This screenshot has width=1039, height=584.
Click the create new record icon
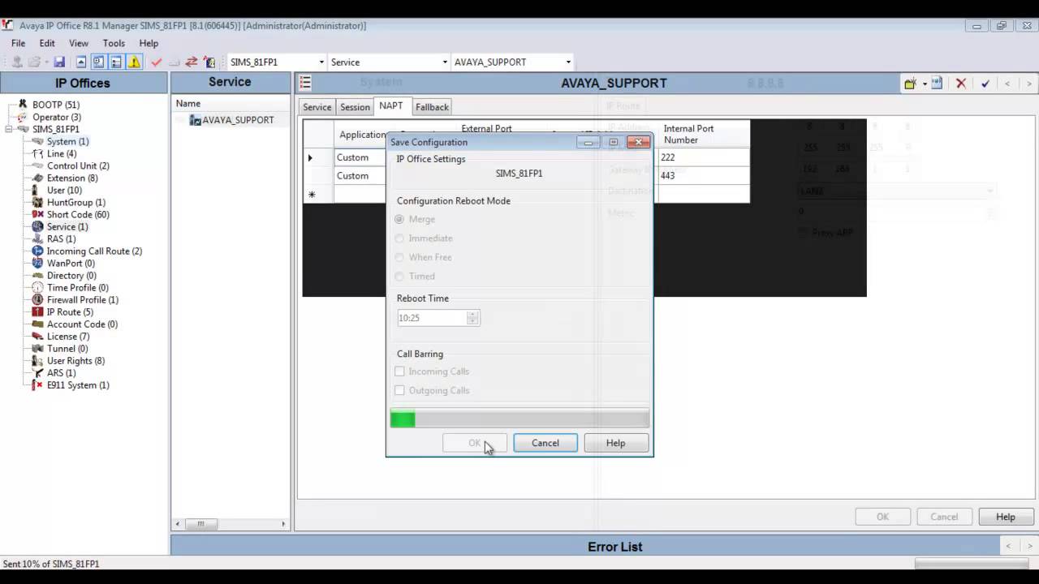(x=910, y=83)
